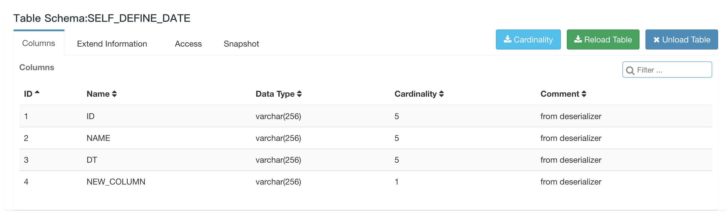
Task: Click the Unload Table X icon
Action: 656,40
